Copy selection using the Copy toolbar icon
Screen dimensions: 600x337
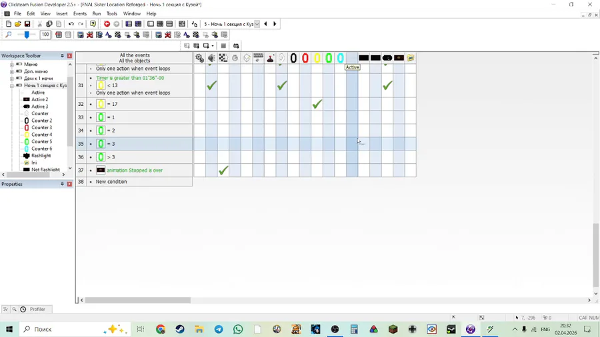[x=49, y=24]
